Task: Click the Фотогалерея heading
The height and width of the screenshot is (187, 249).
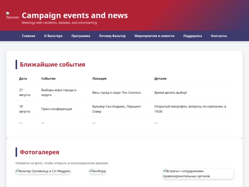Action: 39,152
